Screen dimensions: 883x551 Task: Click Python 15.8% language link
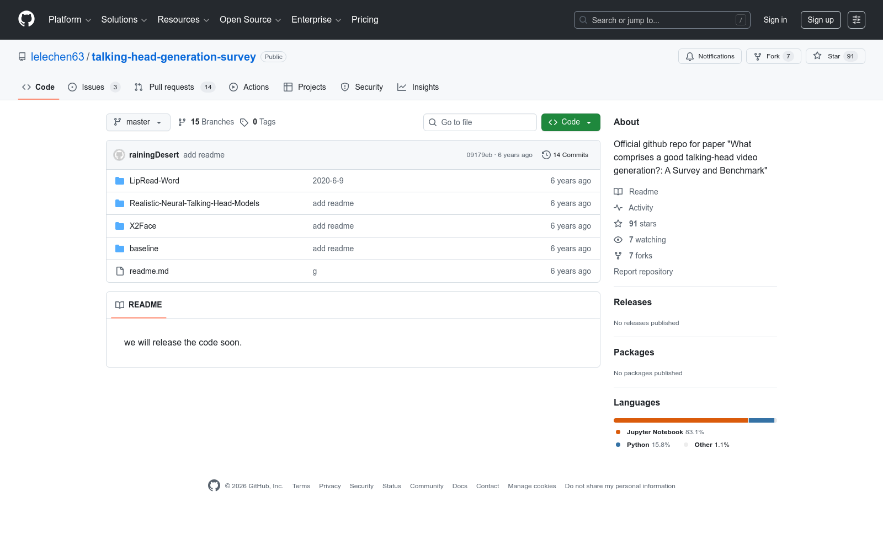[x=643, y=445]
